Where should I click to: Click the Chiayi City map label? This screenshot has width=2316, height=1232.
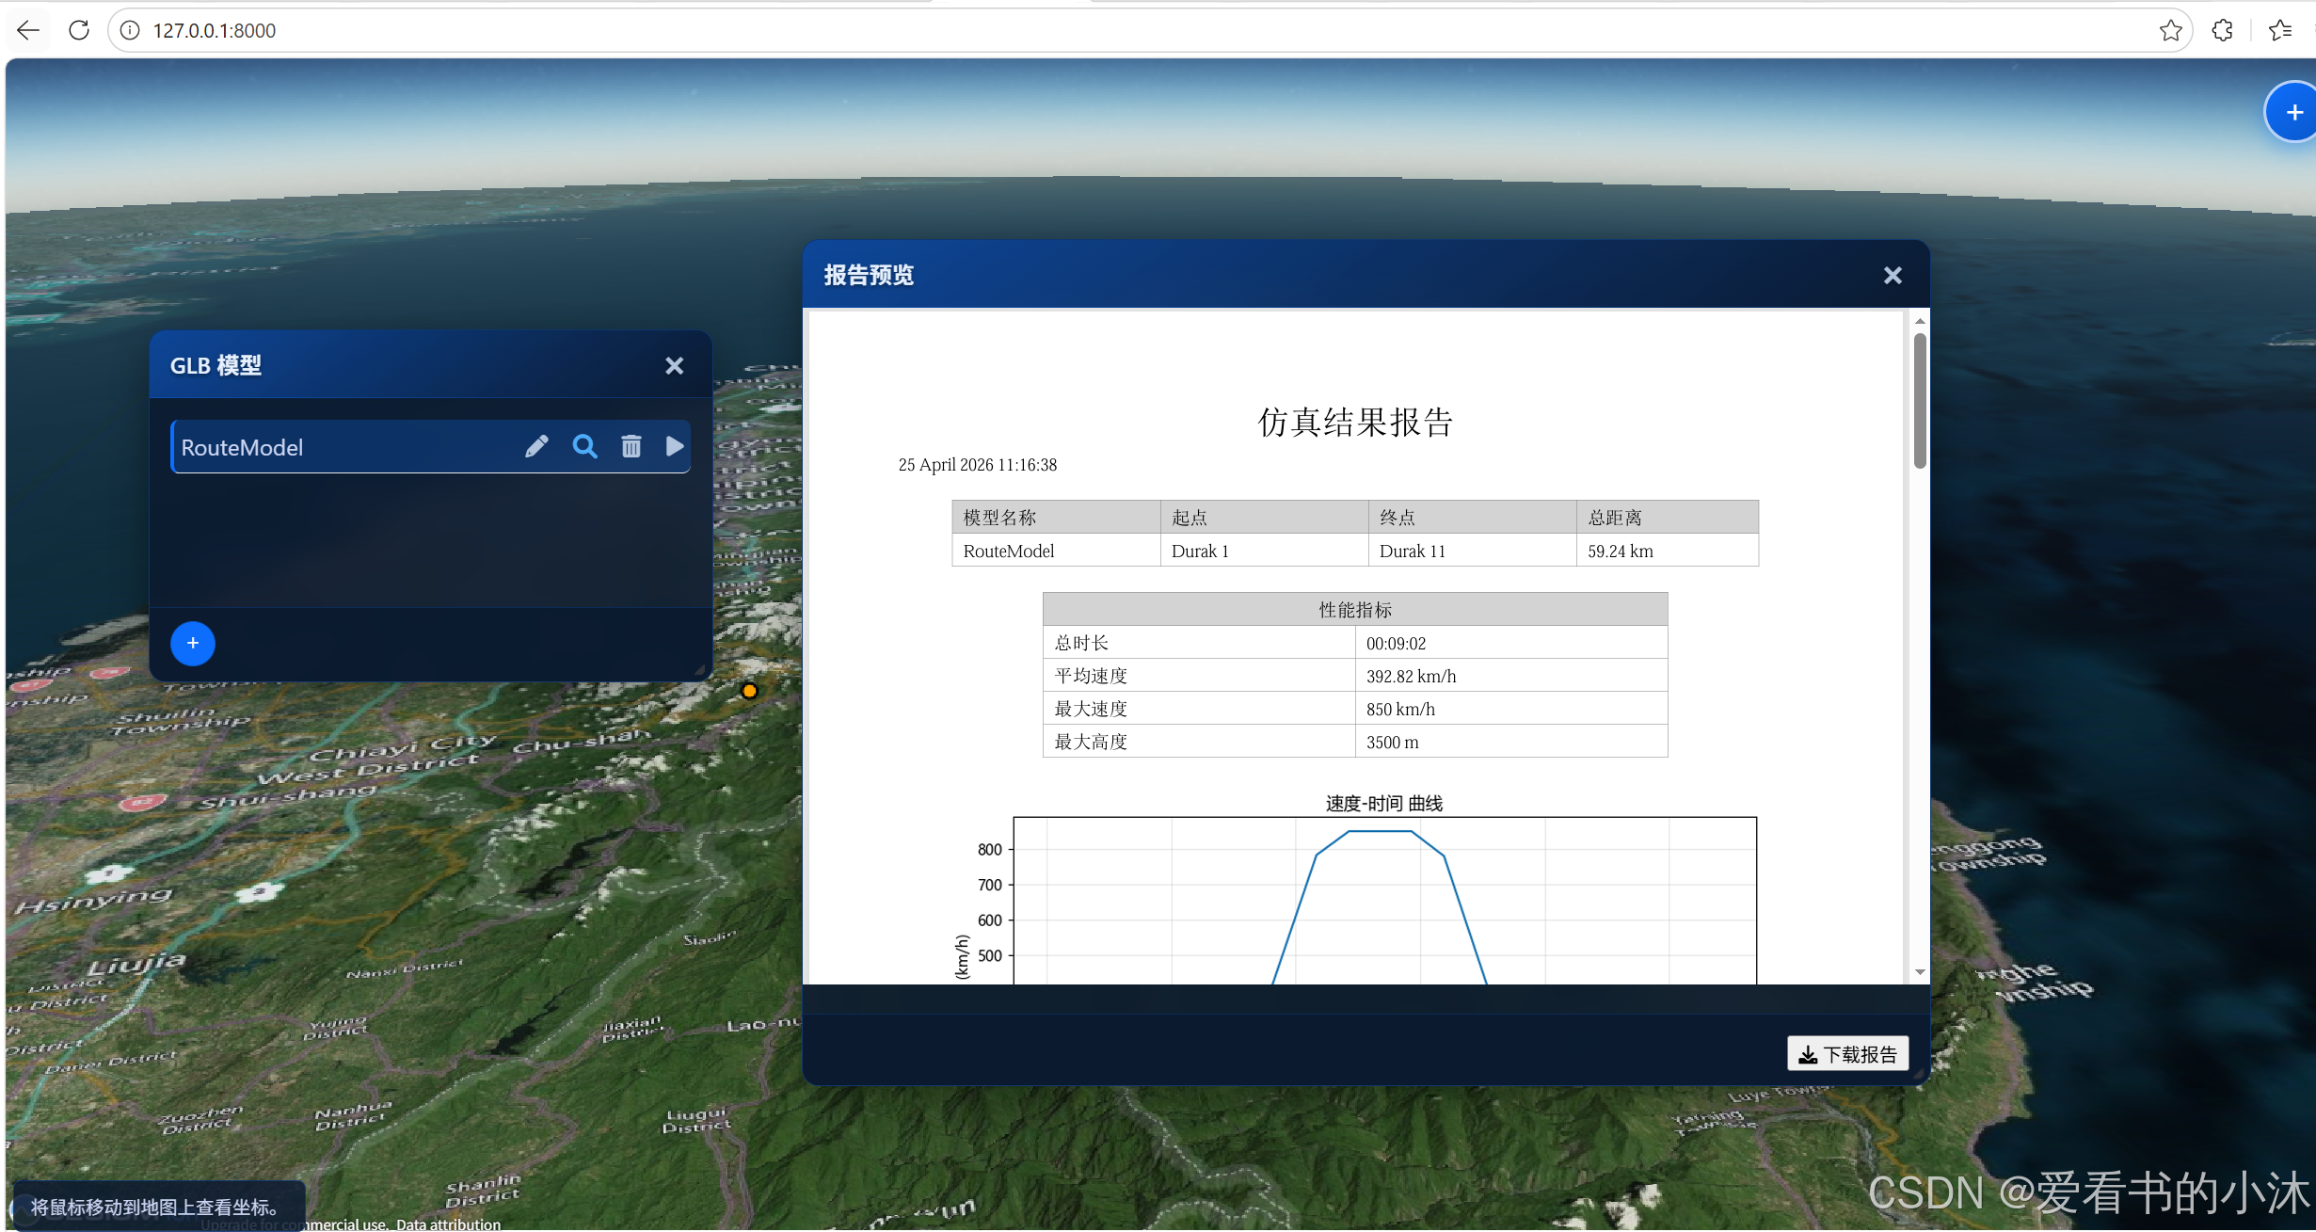[x=404, y=748]
